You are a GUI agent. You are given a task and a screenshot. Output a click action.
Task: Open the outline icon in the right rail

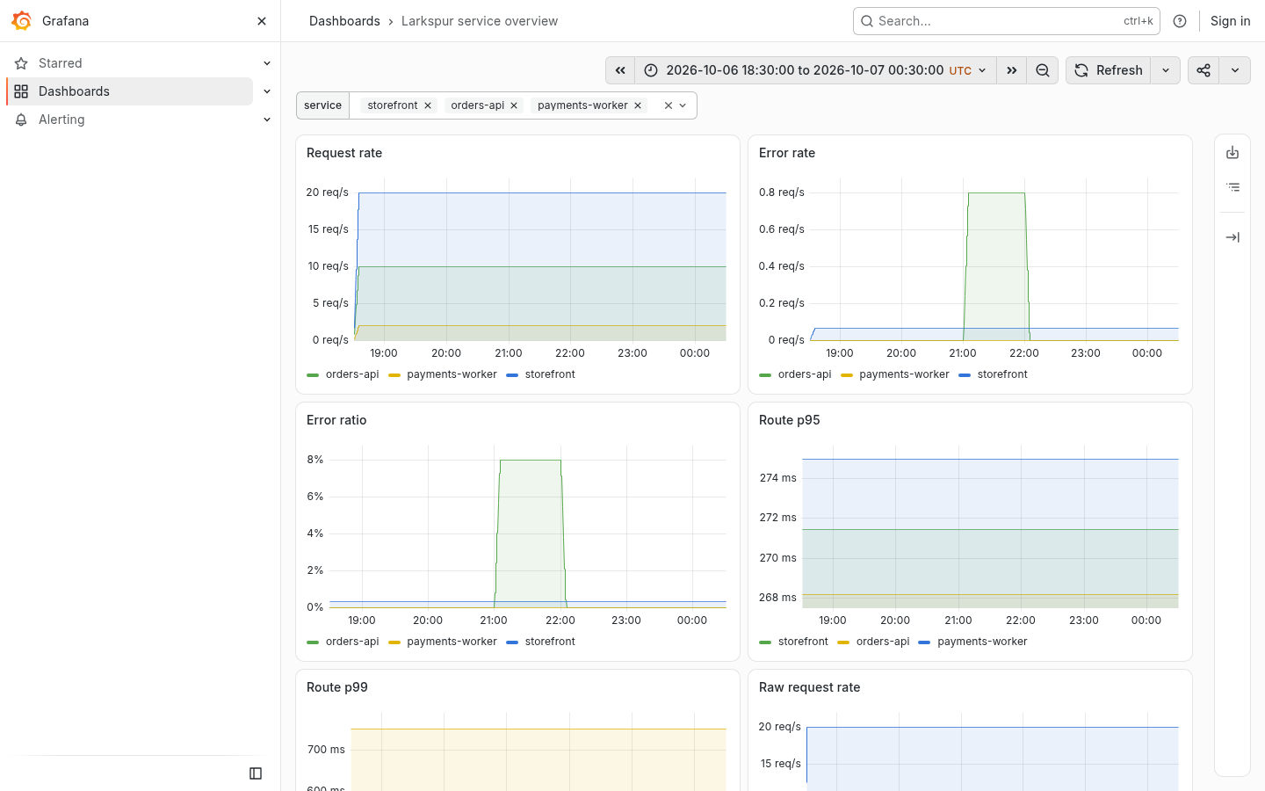(x=1232, y=187)
